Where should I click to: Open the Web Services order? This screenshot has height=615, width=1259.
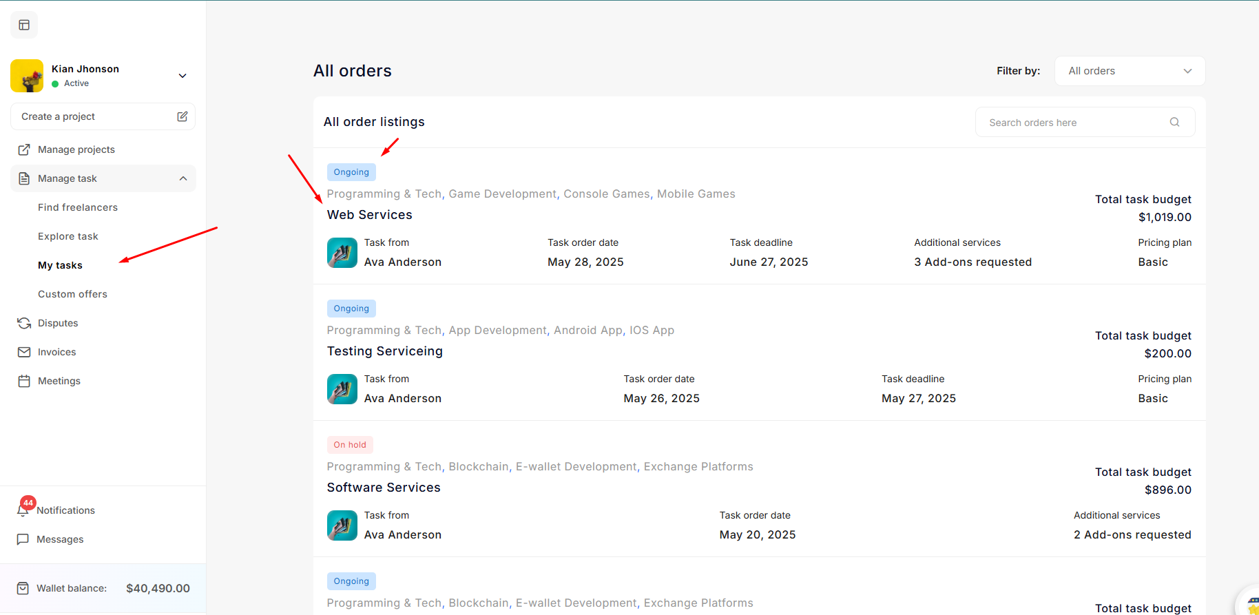point(369,215)
